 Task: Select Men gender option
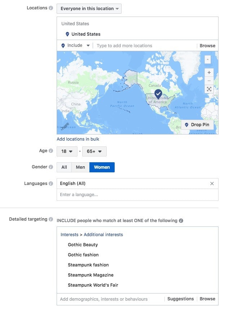(x=80, y=167)
